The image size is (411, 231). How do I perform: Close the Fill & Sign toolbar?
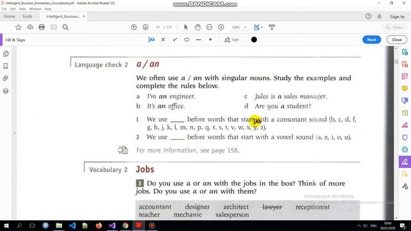[397, 40]
